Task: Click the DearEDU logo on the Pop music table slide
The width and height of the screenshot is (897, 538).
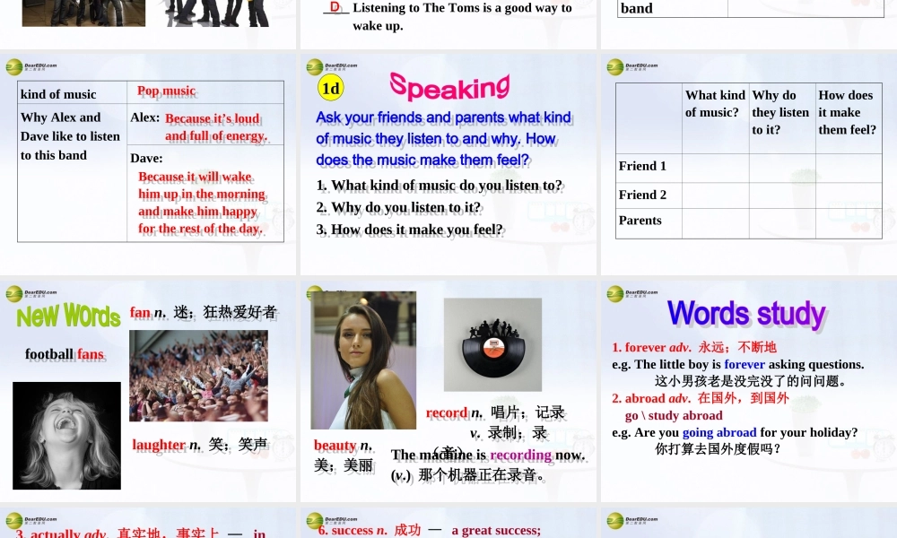Action: pos(15,65)
